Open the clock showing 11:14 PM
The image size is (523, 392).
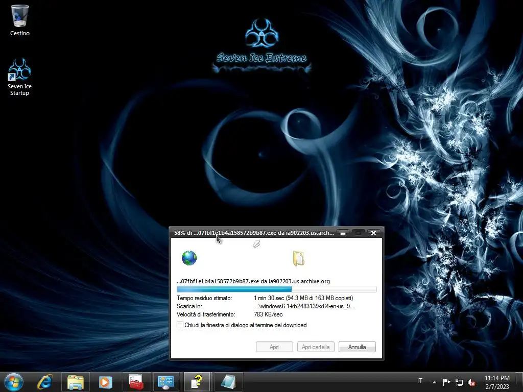point(497,382)
